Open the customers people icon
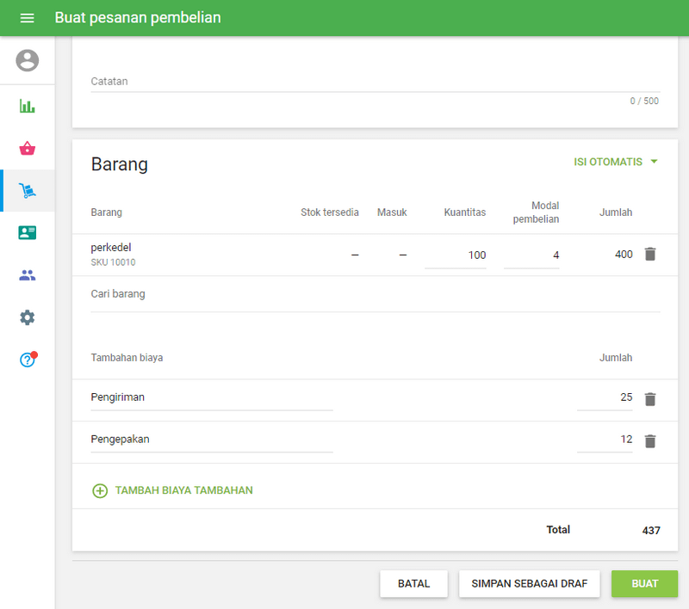The image size is (689, 609). click(x=28, y=275)
